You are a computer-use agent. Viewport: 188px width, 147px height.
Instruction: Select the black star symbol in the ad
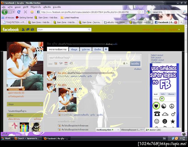173,122
